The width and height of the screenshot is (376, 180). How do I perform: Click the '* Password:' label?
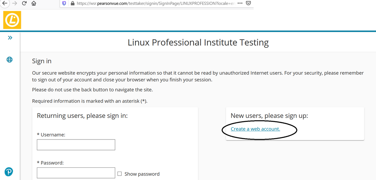pyautogui.click(x=50, y=163)
